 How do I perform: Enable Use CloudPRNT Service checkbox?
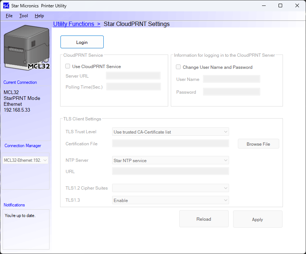pyautogui.click(x=68, y=66)
